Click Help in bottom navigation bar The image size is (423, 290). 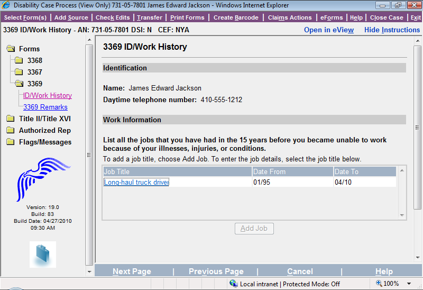[x=384, y=271]
